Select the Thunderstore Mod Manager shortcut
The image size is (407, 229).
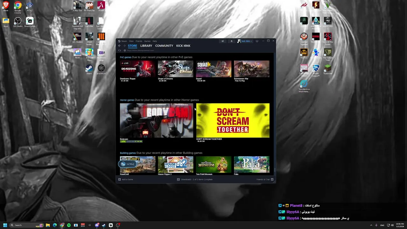pos(304,87)
